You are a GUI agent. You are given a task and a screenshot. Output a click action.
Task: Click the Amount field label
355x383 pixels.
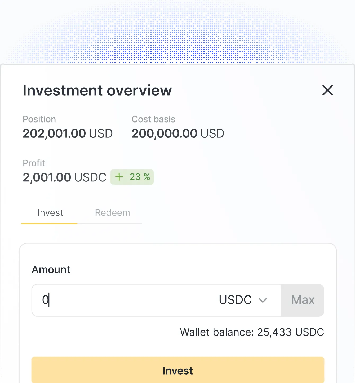[x=51, y=270]
